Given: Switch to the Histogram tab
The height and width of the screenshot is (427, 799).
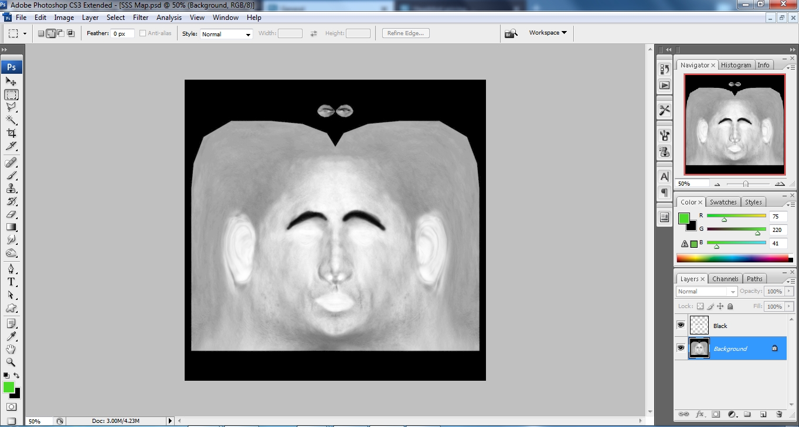Looking at the screenshot, I should point(736,65).
